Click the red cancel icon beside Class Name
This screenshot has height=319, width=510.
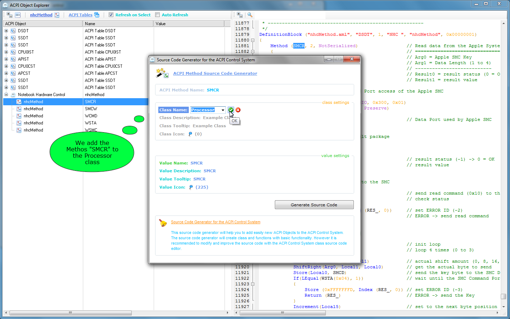tap(238, 110)
